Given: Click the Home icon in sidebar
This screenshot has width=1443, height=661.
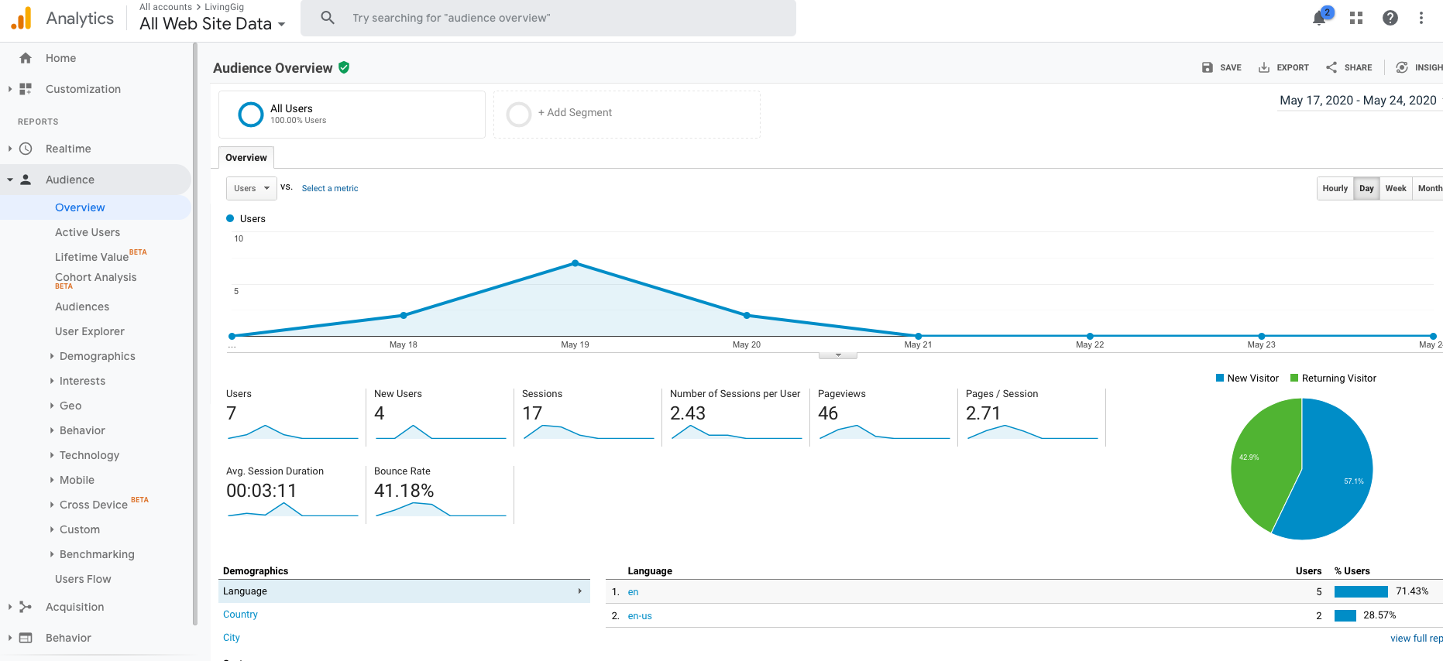Looking at the screenshot, I should [26, 58].
